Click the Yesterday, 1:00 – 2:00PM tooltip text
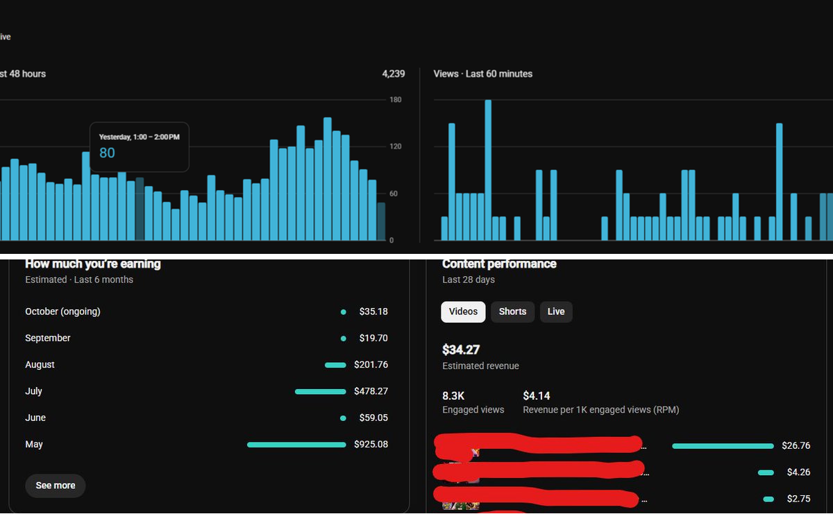Screen dimensions: 833x514 (x=139, y=137)
